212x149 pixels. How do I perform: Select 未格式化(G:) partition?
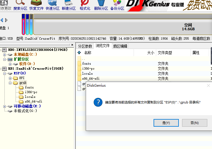tap(25, 111)
